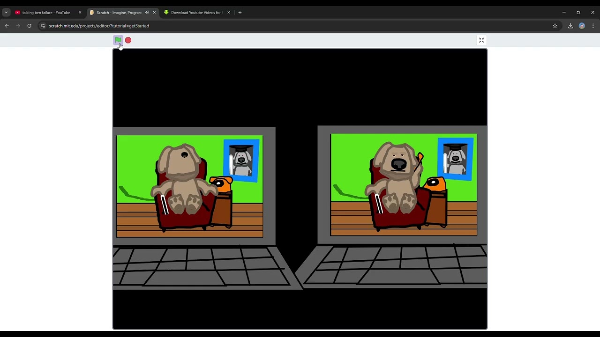Go forward to the next page
Screen dimensions: 600x337
click(18, 26)
